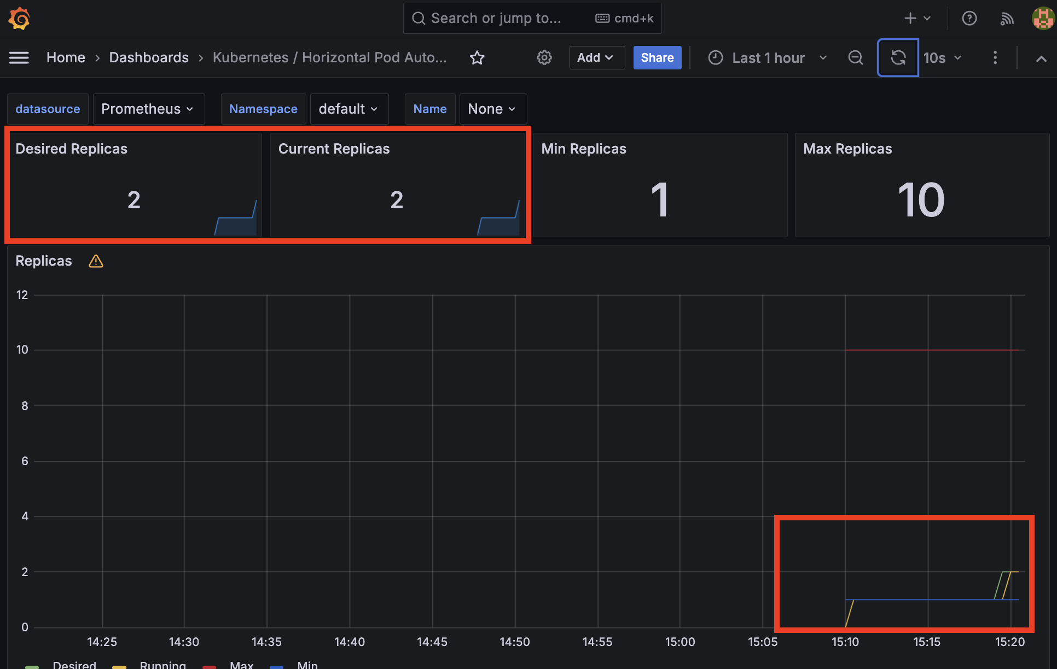Toggle the Running series in legend
This screenshot has width=1057, height=669.
[162, 665]
